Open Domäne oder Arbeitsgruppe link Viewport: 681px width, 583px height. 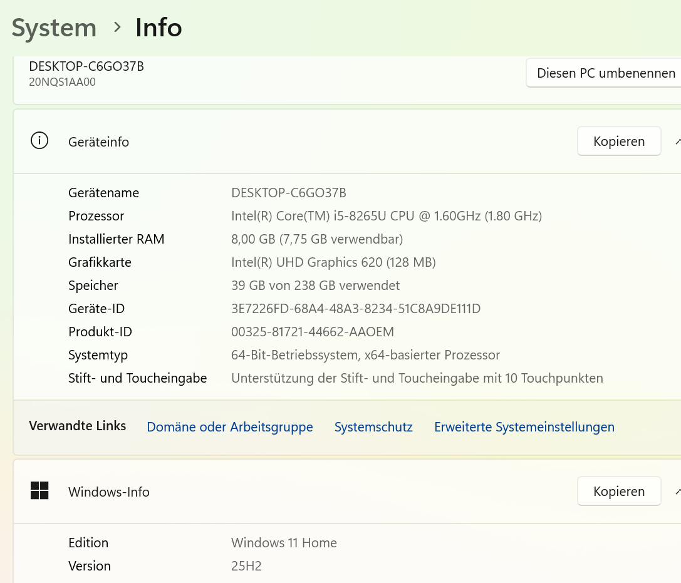point(230,427)
